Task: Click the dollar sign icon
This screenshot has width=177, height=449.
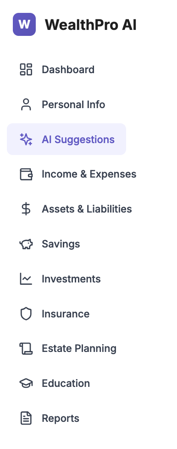Action: [26, 209]
